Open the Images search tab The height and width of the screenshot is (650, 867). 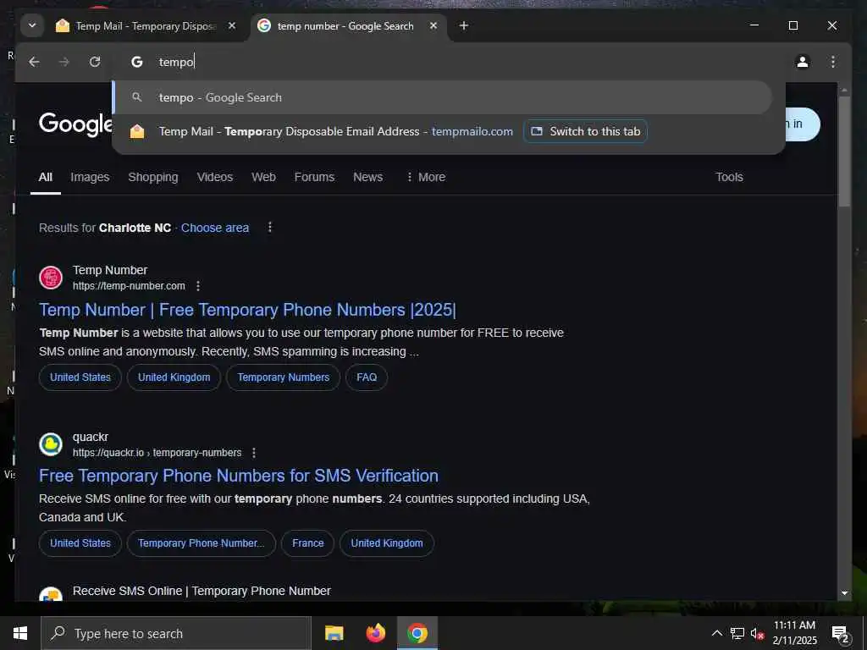tap(90, 177)
